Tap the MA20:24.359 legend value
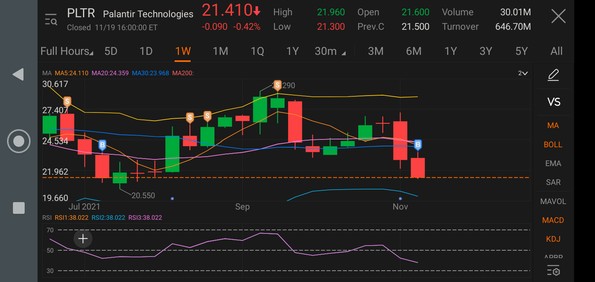595x282 pixels. (110, 73)
